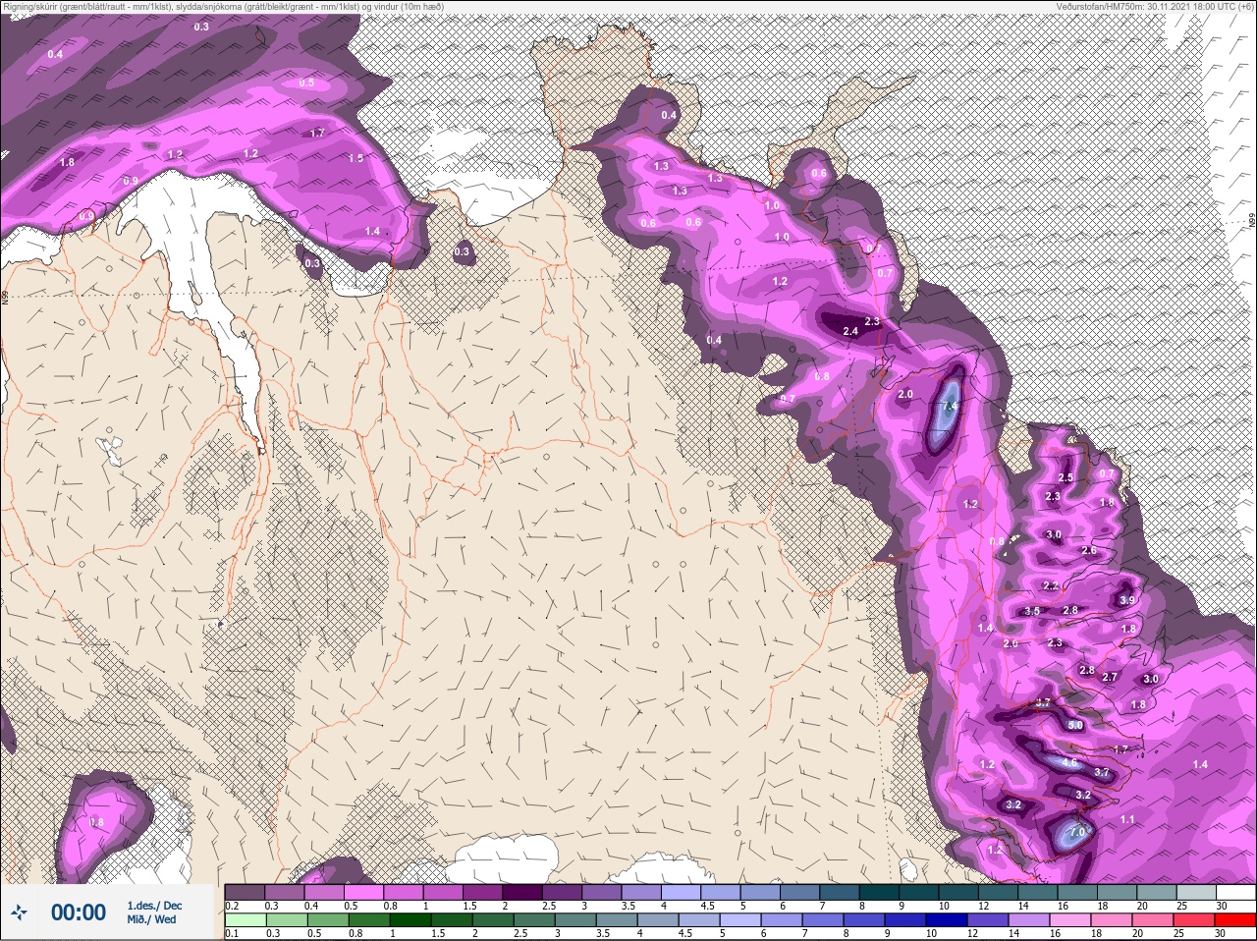Select the navy blue 10 swatch in lower legend row
The image size is (1257, 941).
pos(945,920)
